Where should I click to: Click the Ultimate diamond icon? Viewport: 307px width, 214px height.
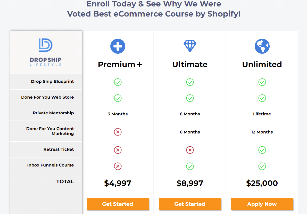(x=190, y=46)
